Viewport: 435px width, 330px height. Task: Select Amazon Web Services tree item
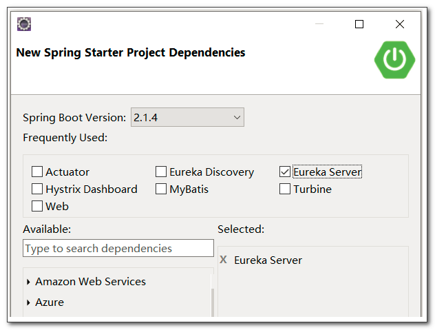click(x=90, y=282)
